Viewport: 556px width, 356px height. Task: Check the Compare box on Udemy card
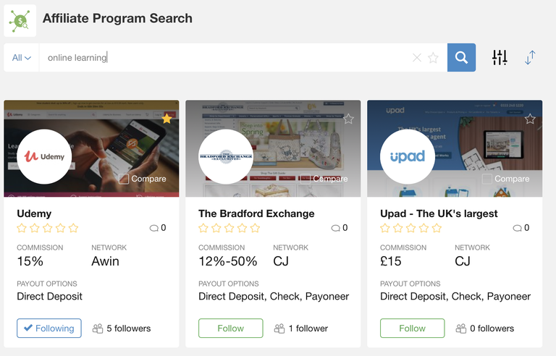click(x=124, y=179)
